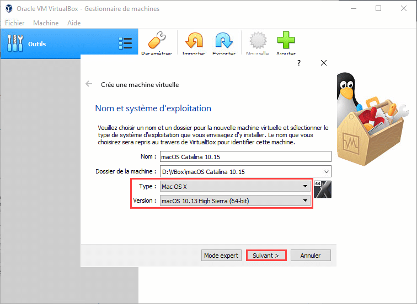
Task: Click the Exporter appliance icon
Action: [224, 40]
